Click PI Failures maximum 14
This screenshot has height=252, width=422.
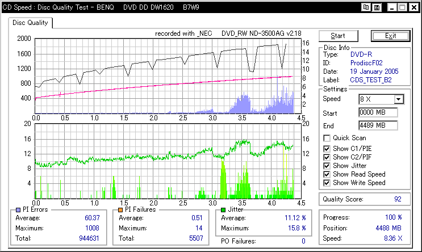click(x=199, y=228)
